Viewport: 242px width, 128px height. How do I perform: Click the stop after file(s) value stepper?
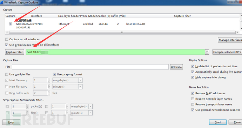[27, 113]
